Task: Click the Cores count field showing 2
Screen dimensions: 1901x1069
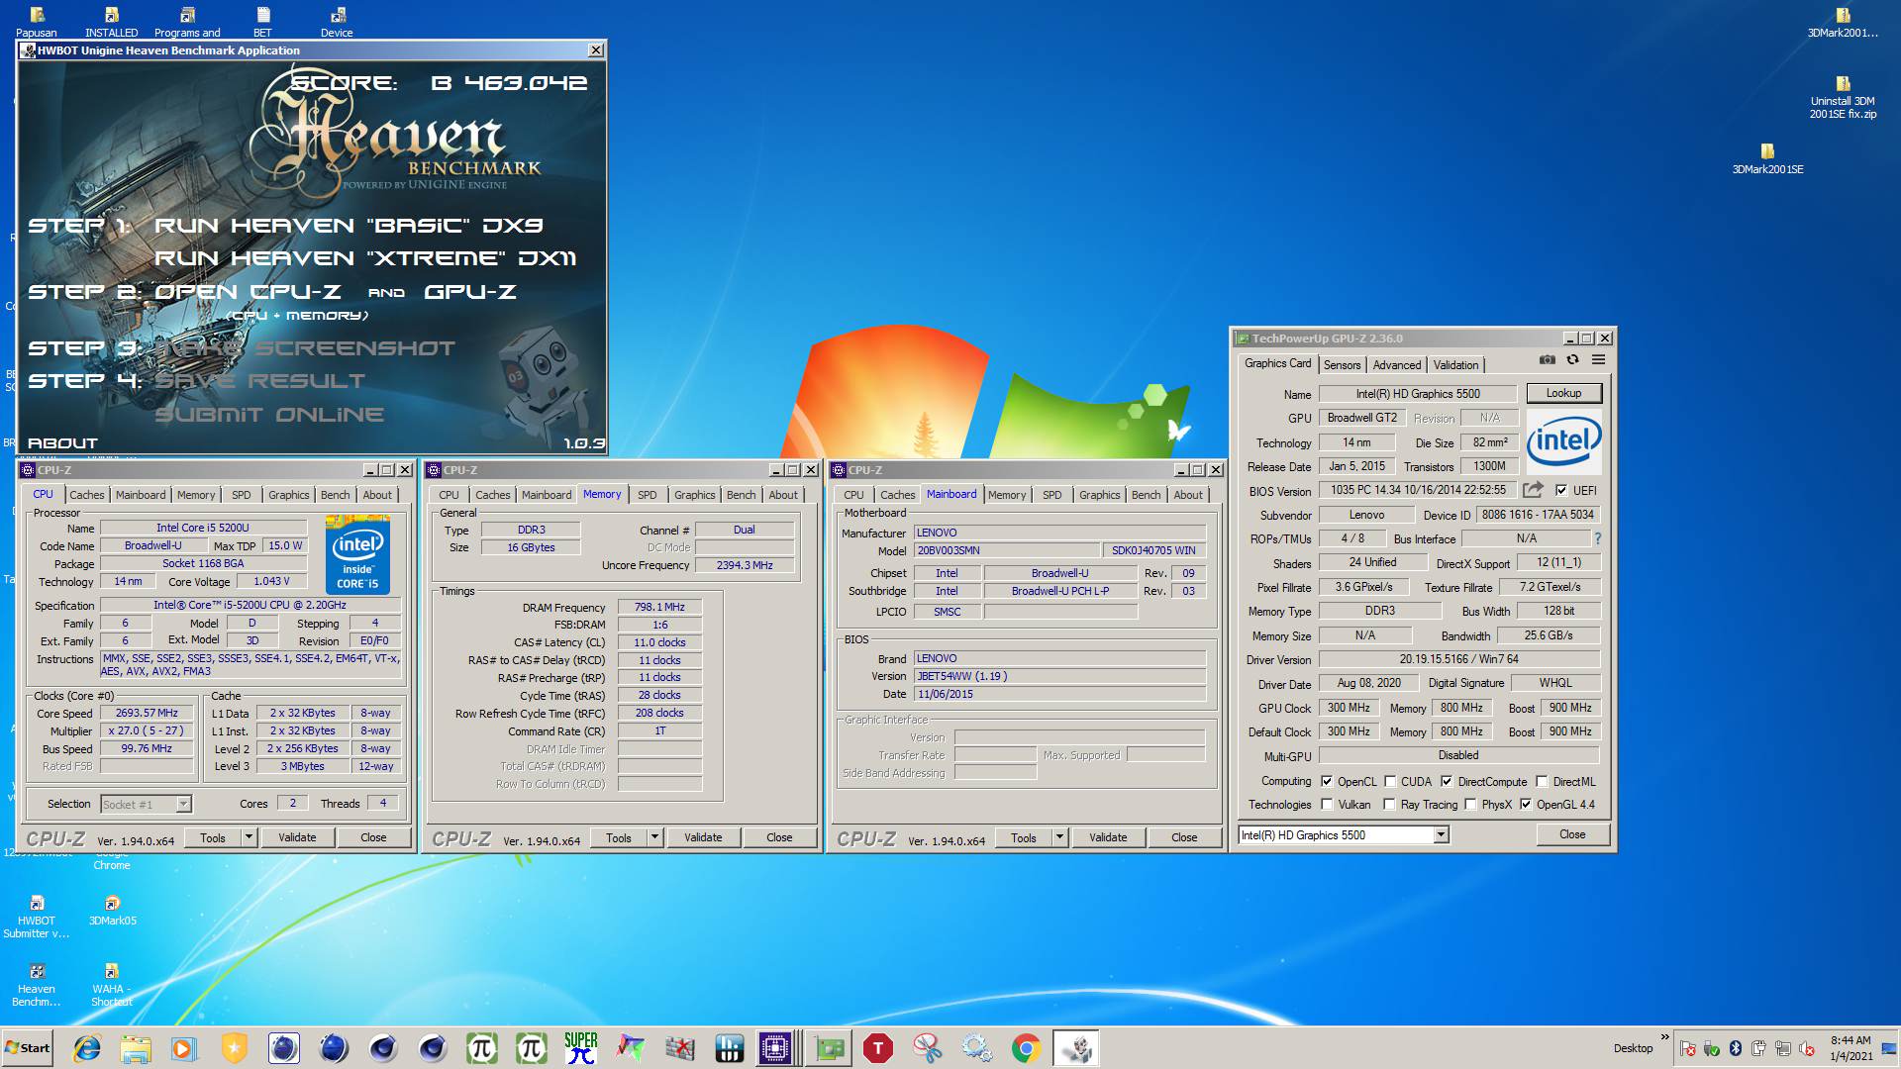Action: (x=292, y=803)
